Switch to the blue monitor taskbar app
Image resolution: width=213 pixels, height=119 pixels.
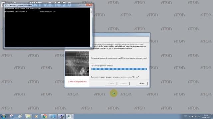(x=53, y=116)
